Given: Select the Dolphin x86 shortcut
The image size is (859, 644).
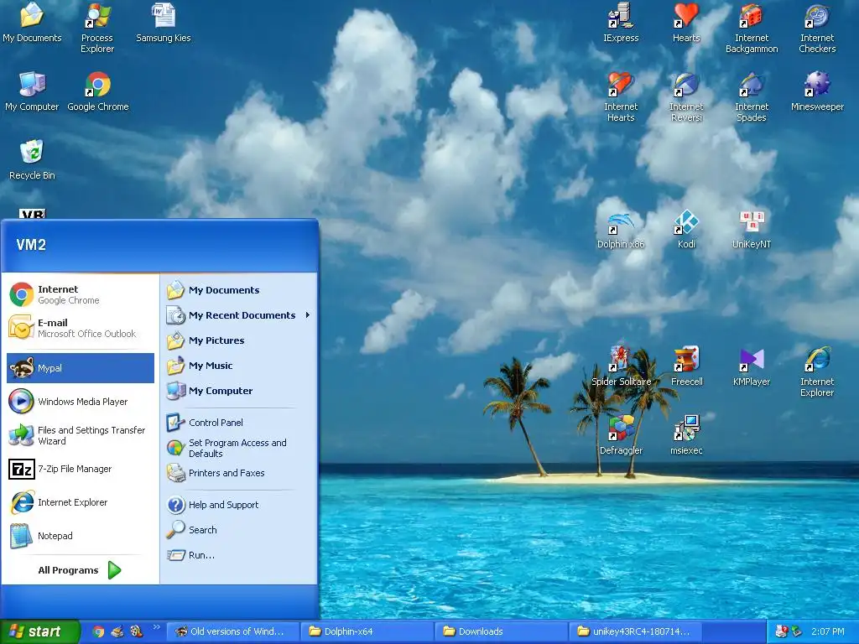Looking at the screenshot, I should [621, 230].
